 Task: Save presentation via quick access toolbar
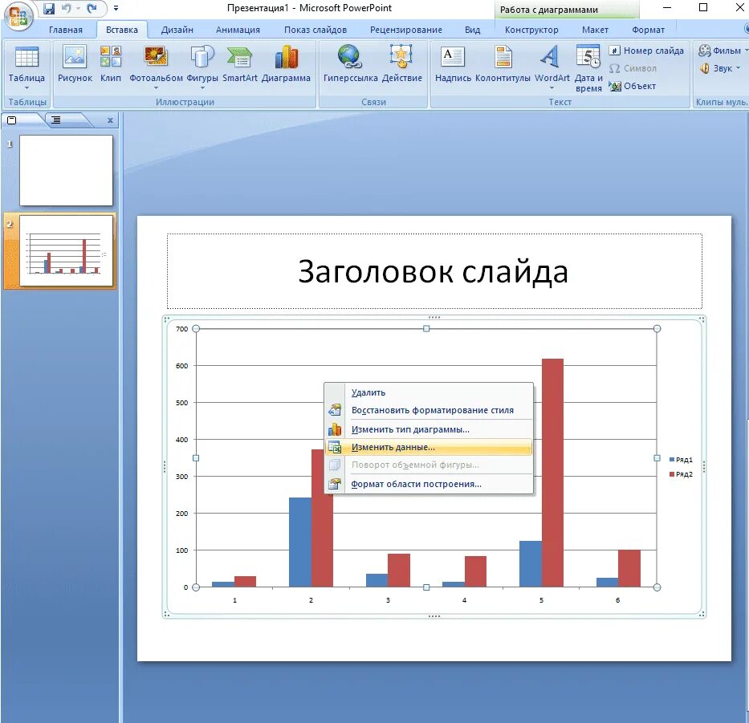(49, 9)
